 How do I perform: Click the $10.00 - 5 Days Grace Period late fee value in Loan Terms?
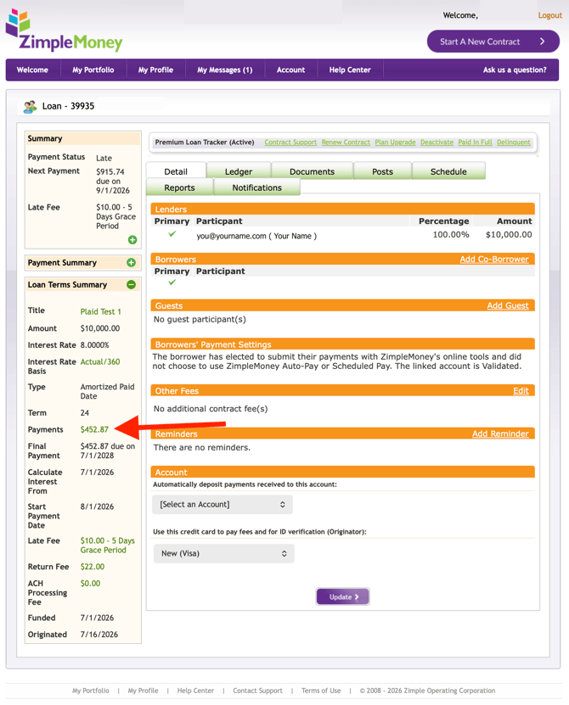coord(108,546)
